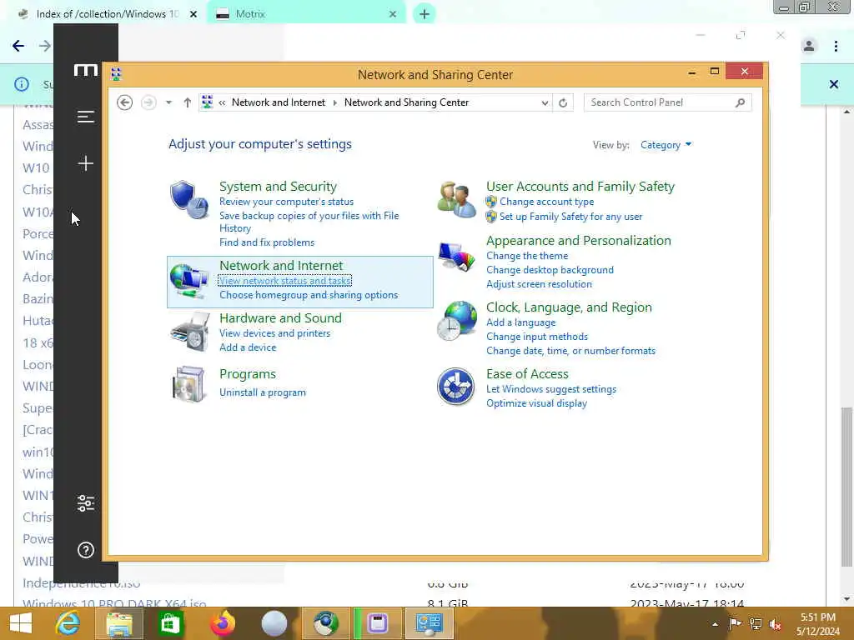The height and width of the screenshot is (640, 854).
Task: Click View network status and tasks
Action: [285, 281]
